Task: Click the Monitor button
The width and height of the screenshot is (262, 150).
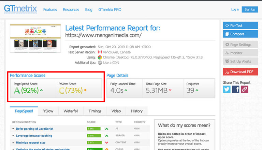Action: pos(241,53)
